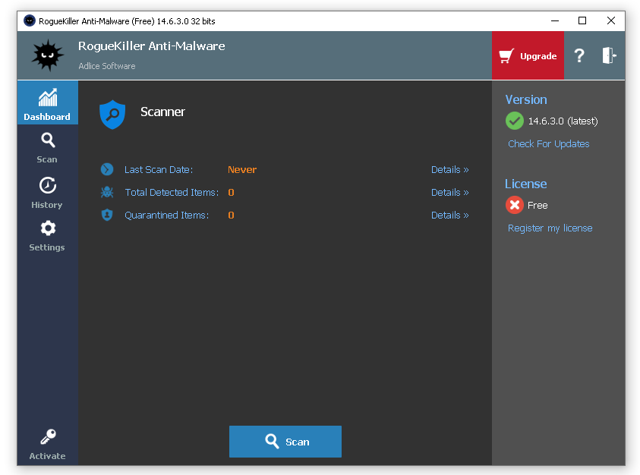This screenshot has width=640, height=475.
Task: Click the shopping cart Upgrade icon
Action: click(x=506, y=55)
